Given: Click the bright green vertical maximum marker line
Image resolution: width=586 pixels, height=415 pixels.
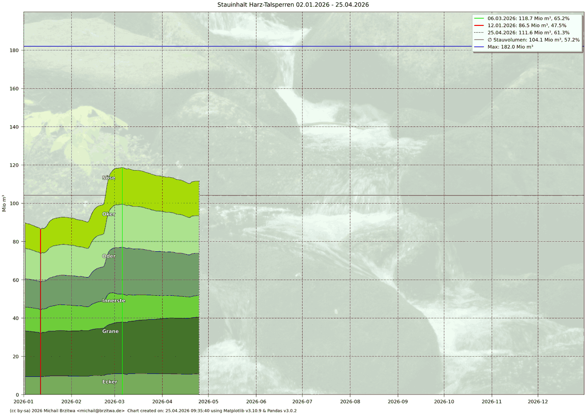Looking at the screenshot, I should point(122,281).
